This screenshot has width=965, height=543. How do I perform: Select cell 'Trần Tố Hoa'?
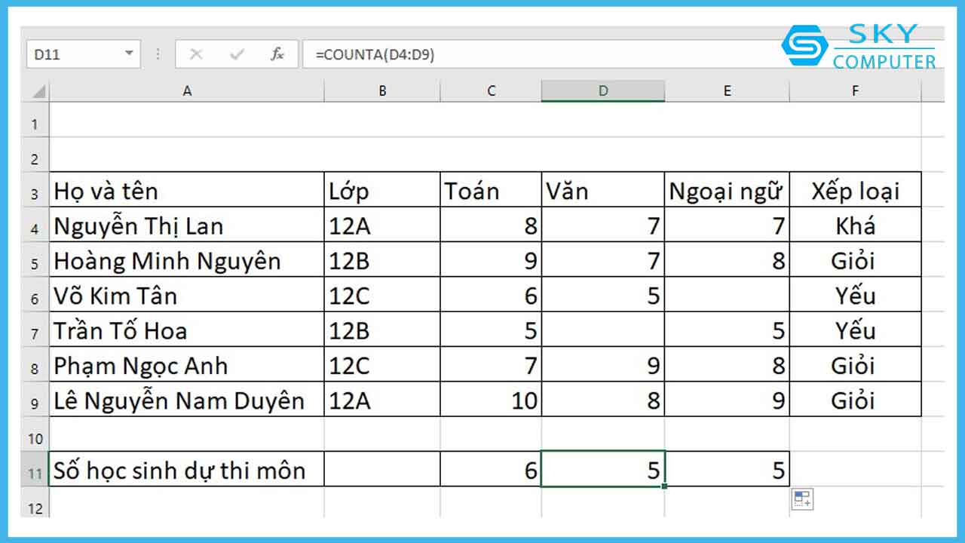(x=187, y=330)
